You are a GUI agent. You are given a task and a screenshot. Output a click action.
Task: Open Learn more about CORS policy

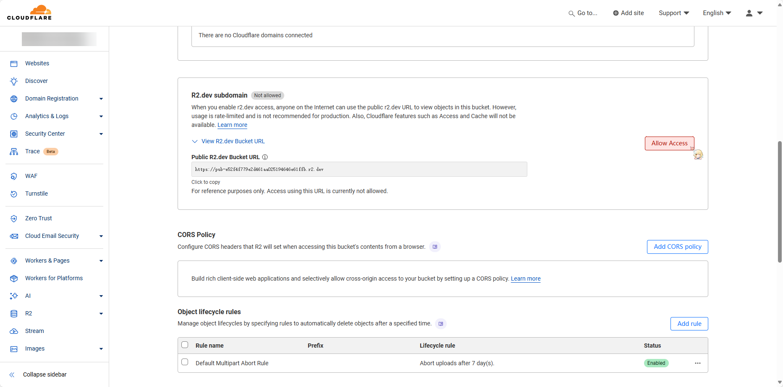click(525, 279)
